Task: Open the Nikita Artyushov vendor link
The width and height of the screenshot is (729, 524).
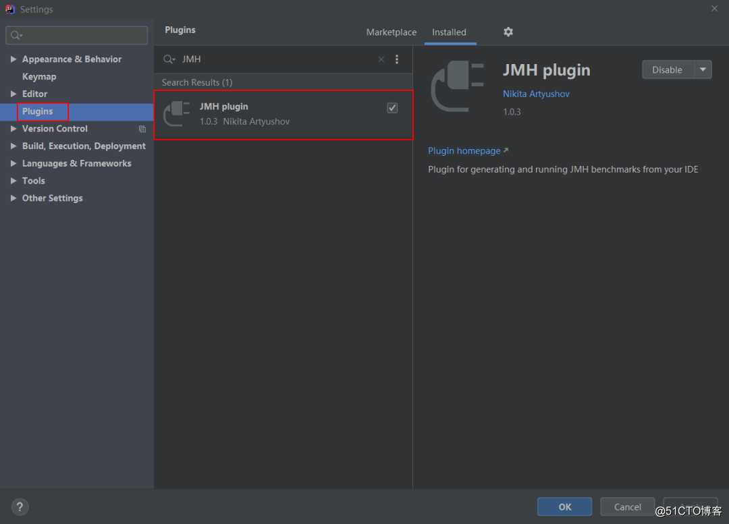Action: pos(535,94)
